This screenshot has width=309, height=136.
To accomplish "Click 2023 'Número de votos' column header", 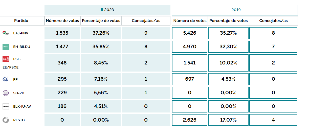I will coord(62,21).
